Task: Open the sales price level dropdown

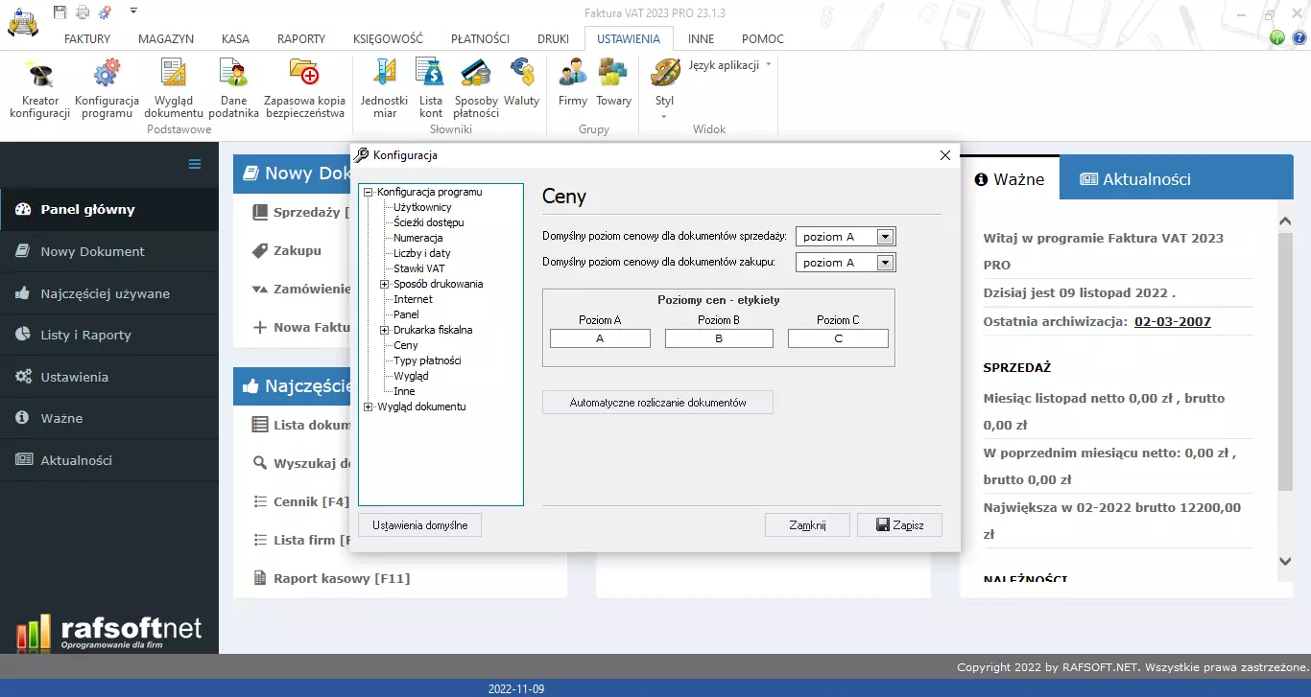Action: click(x=886, y=236)
